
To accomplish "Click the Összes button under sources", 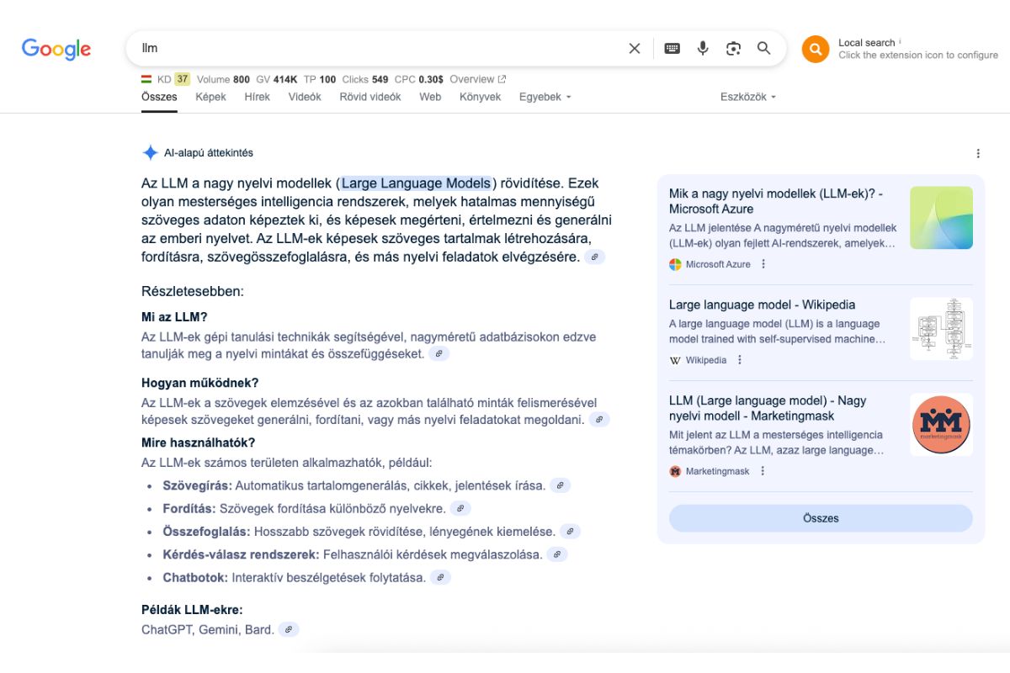I will [821, 518].
